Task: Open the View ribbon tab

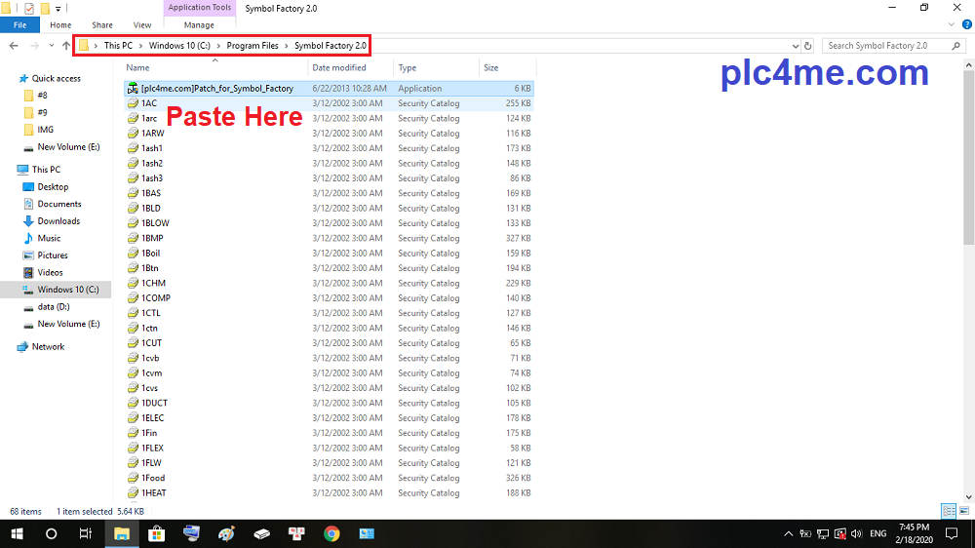Action: click(141, 24)
